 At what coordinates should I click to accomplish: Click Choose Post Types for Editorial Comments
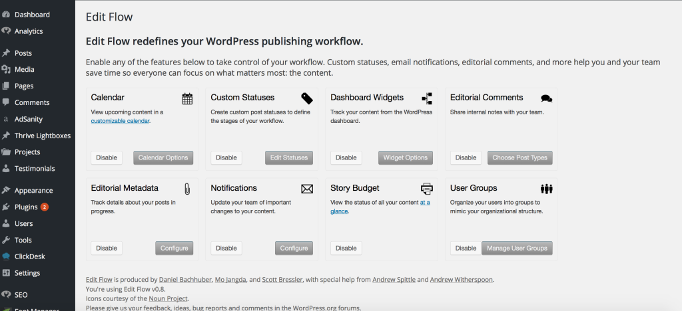(519, 157)
